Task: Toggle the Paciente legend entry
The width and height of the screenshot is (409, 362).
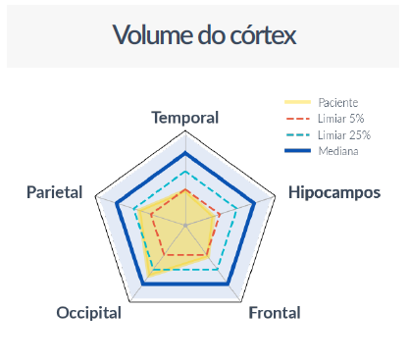Action: pyautogui.click(x=321, y=102)
